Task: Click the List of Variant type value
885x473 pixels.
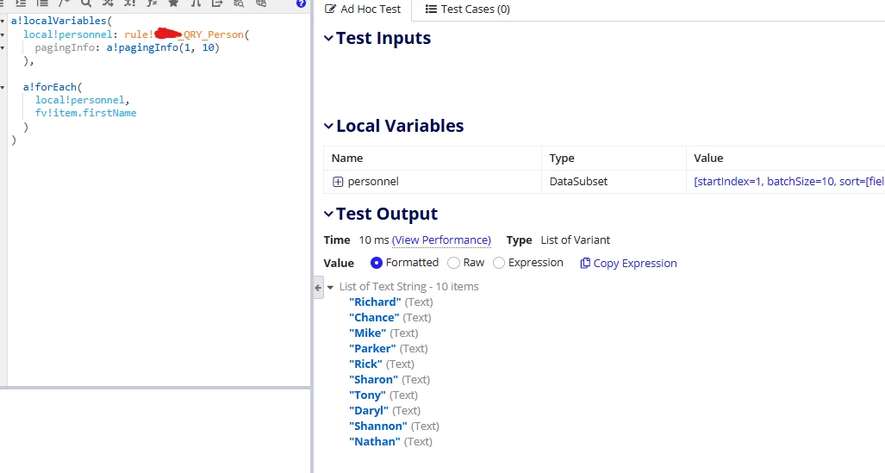Action: [x=575, y=240]
